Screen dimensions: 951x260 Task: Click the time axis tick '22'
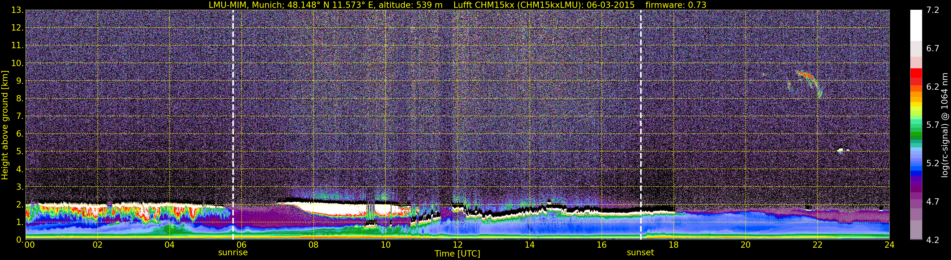coord(817,245)
